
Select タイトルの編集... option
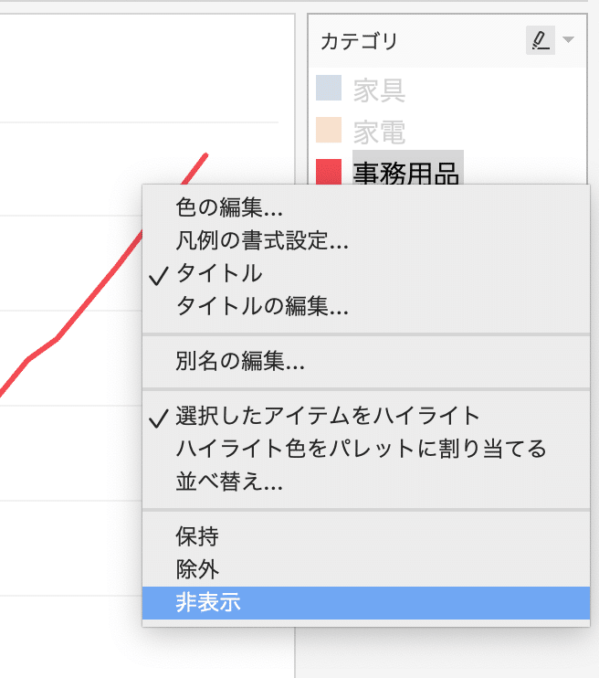click(366, 306)
